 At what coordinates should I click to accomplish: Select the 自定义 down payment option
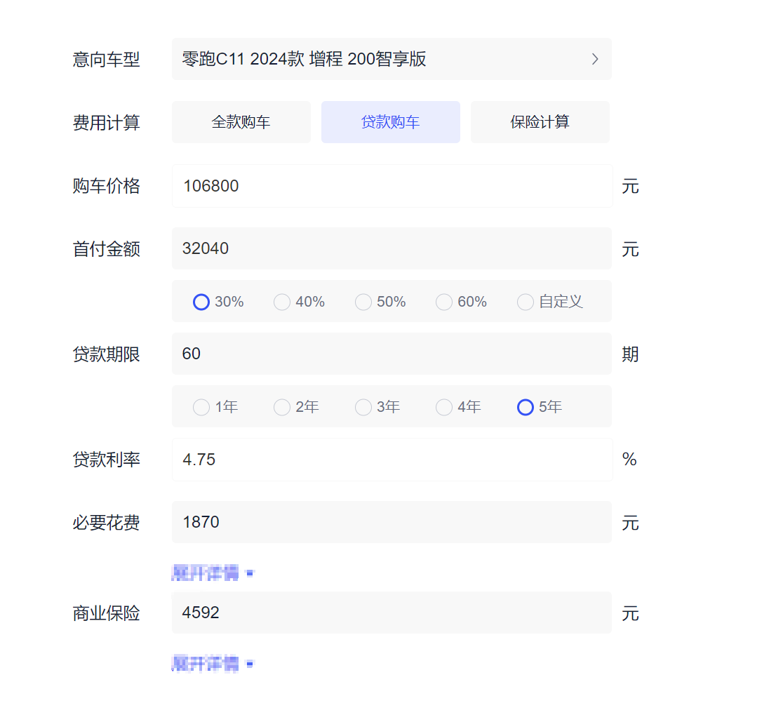click(525, 302)
